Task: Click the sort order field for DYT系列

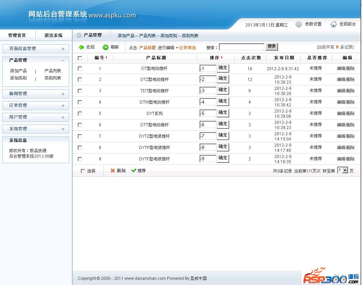Action: click(x=208, y=113)
